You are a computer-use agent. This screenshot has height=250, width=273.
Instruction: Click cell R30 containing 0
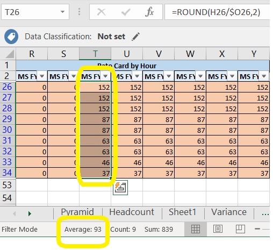[32, 130]
